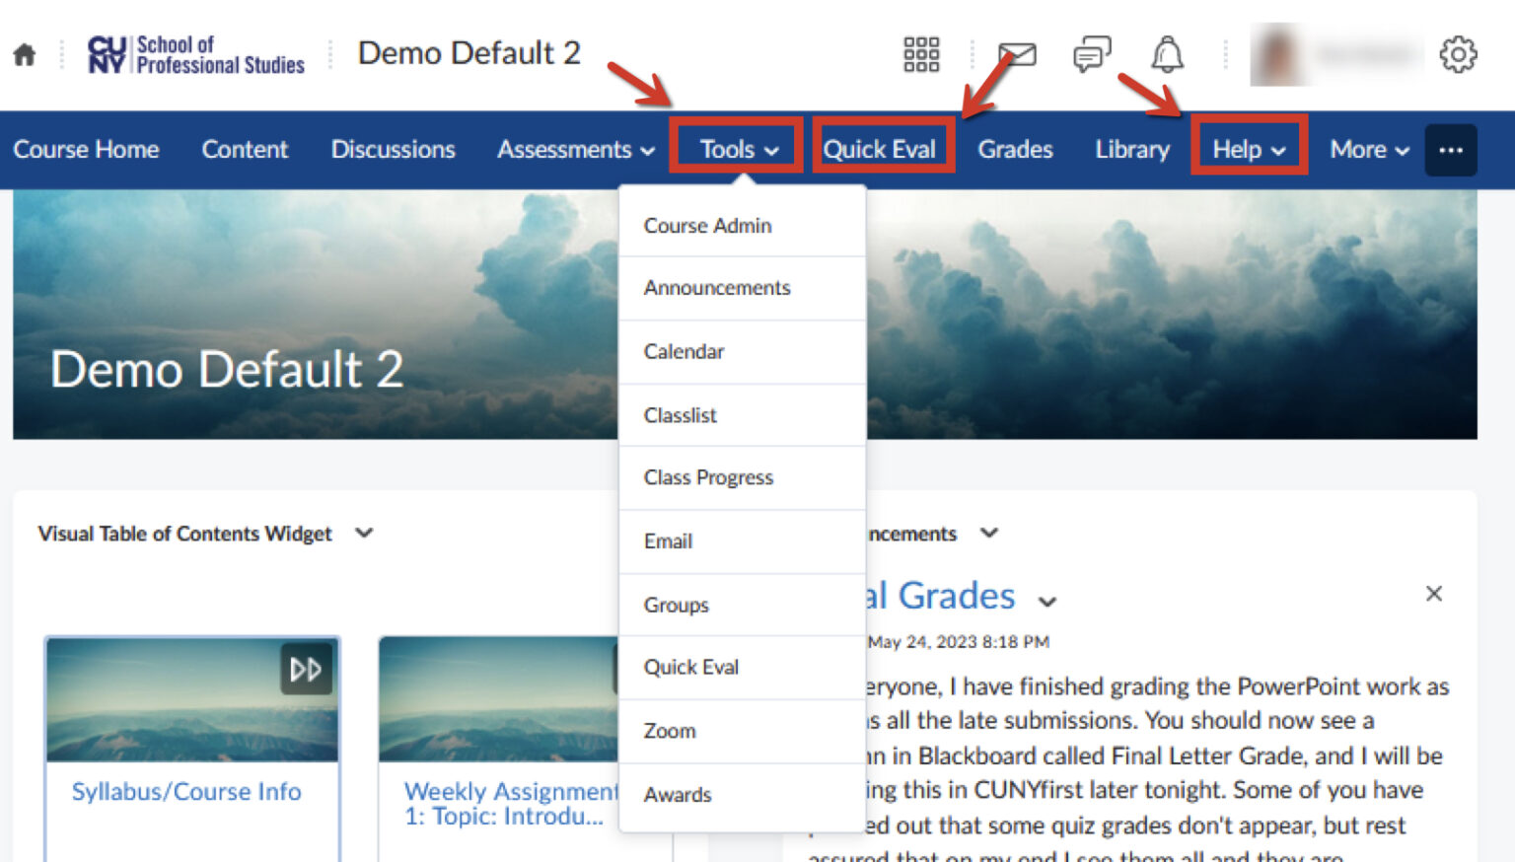Open the settings gear icon

pos(1457,54)
